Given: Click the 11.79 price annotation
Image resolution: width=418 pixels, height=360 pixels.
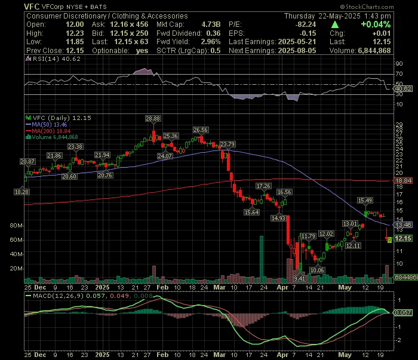Looking at the screenshot, I should (308, 236).
